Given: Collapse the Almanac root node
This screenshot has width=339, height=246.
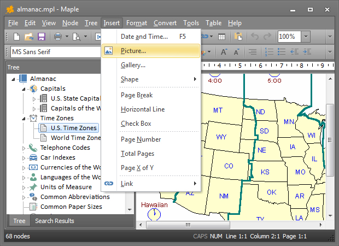Looking at the screenshot, I should (14, 79).
